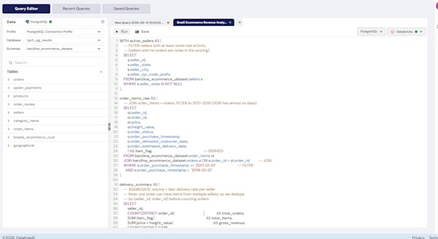Viewport: 438px width, 239px height.
Task: Open the Profile dropdown
Action: (64, 32)
